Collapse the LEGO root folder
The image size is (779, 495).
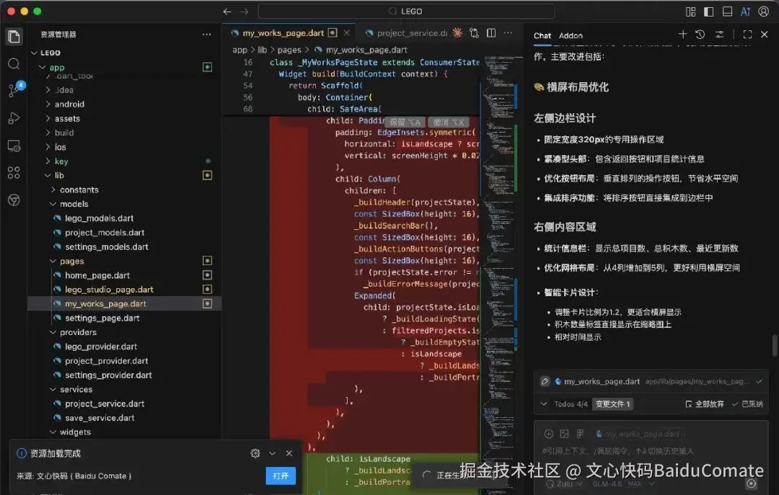35,53
